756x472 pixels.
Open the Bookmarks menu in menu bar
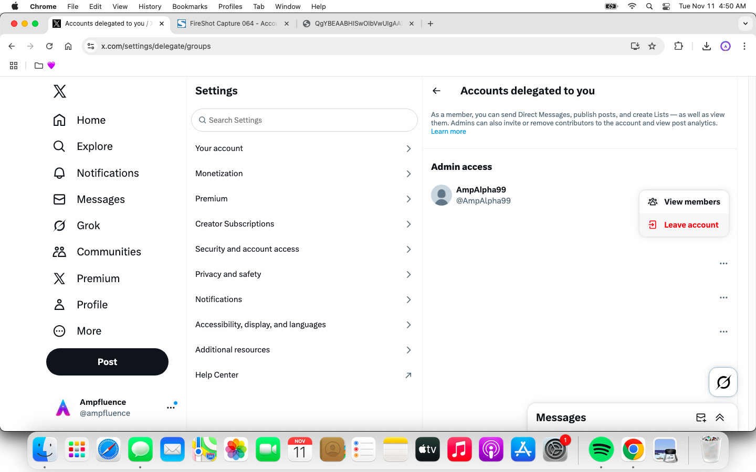pos(190,6)
